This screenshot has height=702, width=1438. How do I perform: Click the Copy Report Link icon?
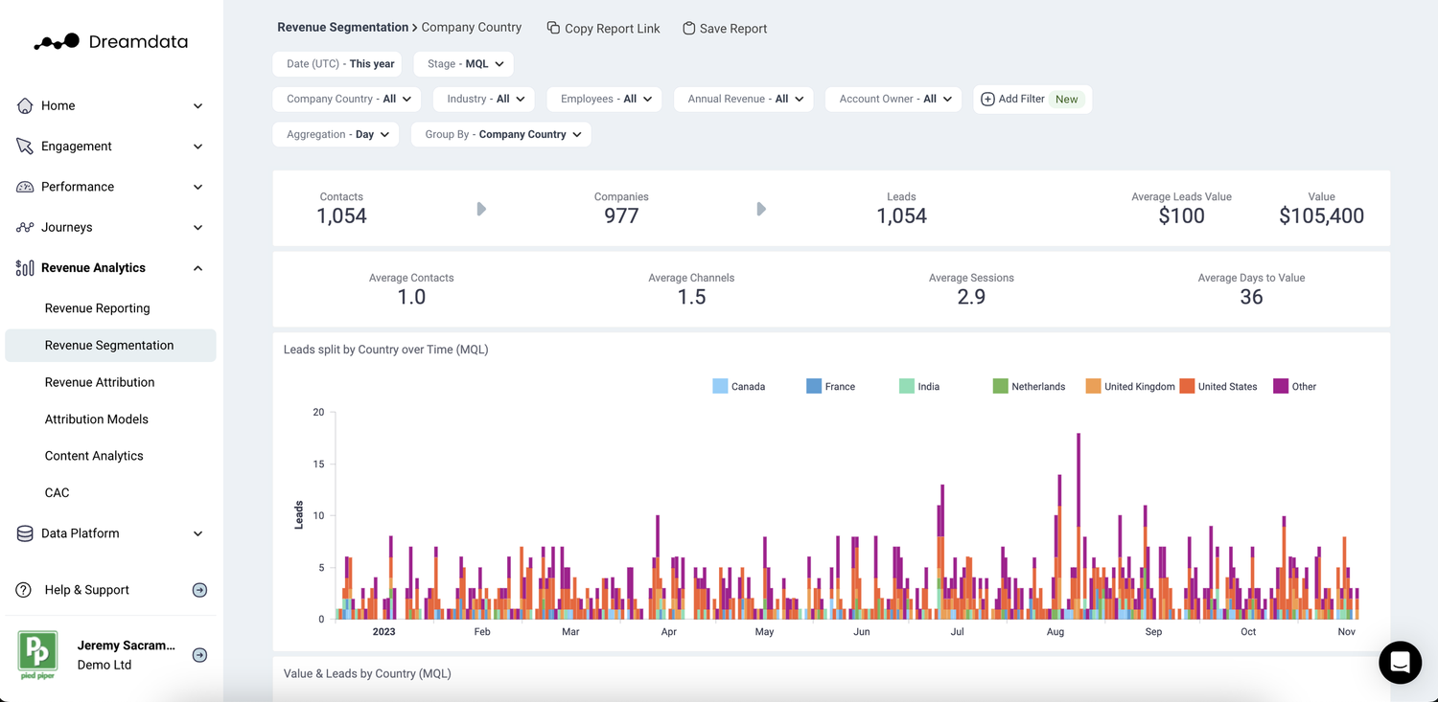click(x=551, y=28)
